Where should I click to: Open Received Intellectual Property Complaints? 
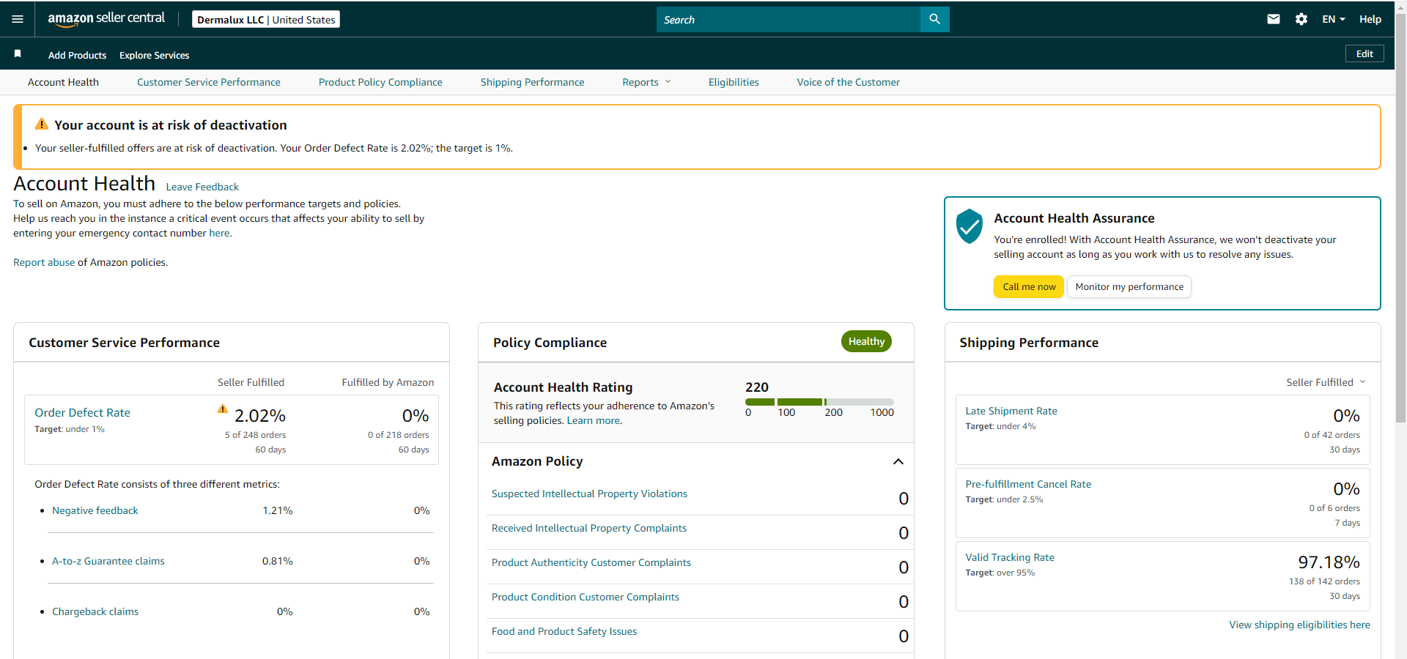(589, 528)
